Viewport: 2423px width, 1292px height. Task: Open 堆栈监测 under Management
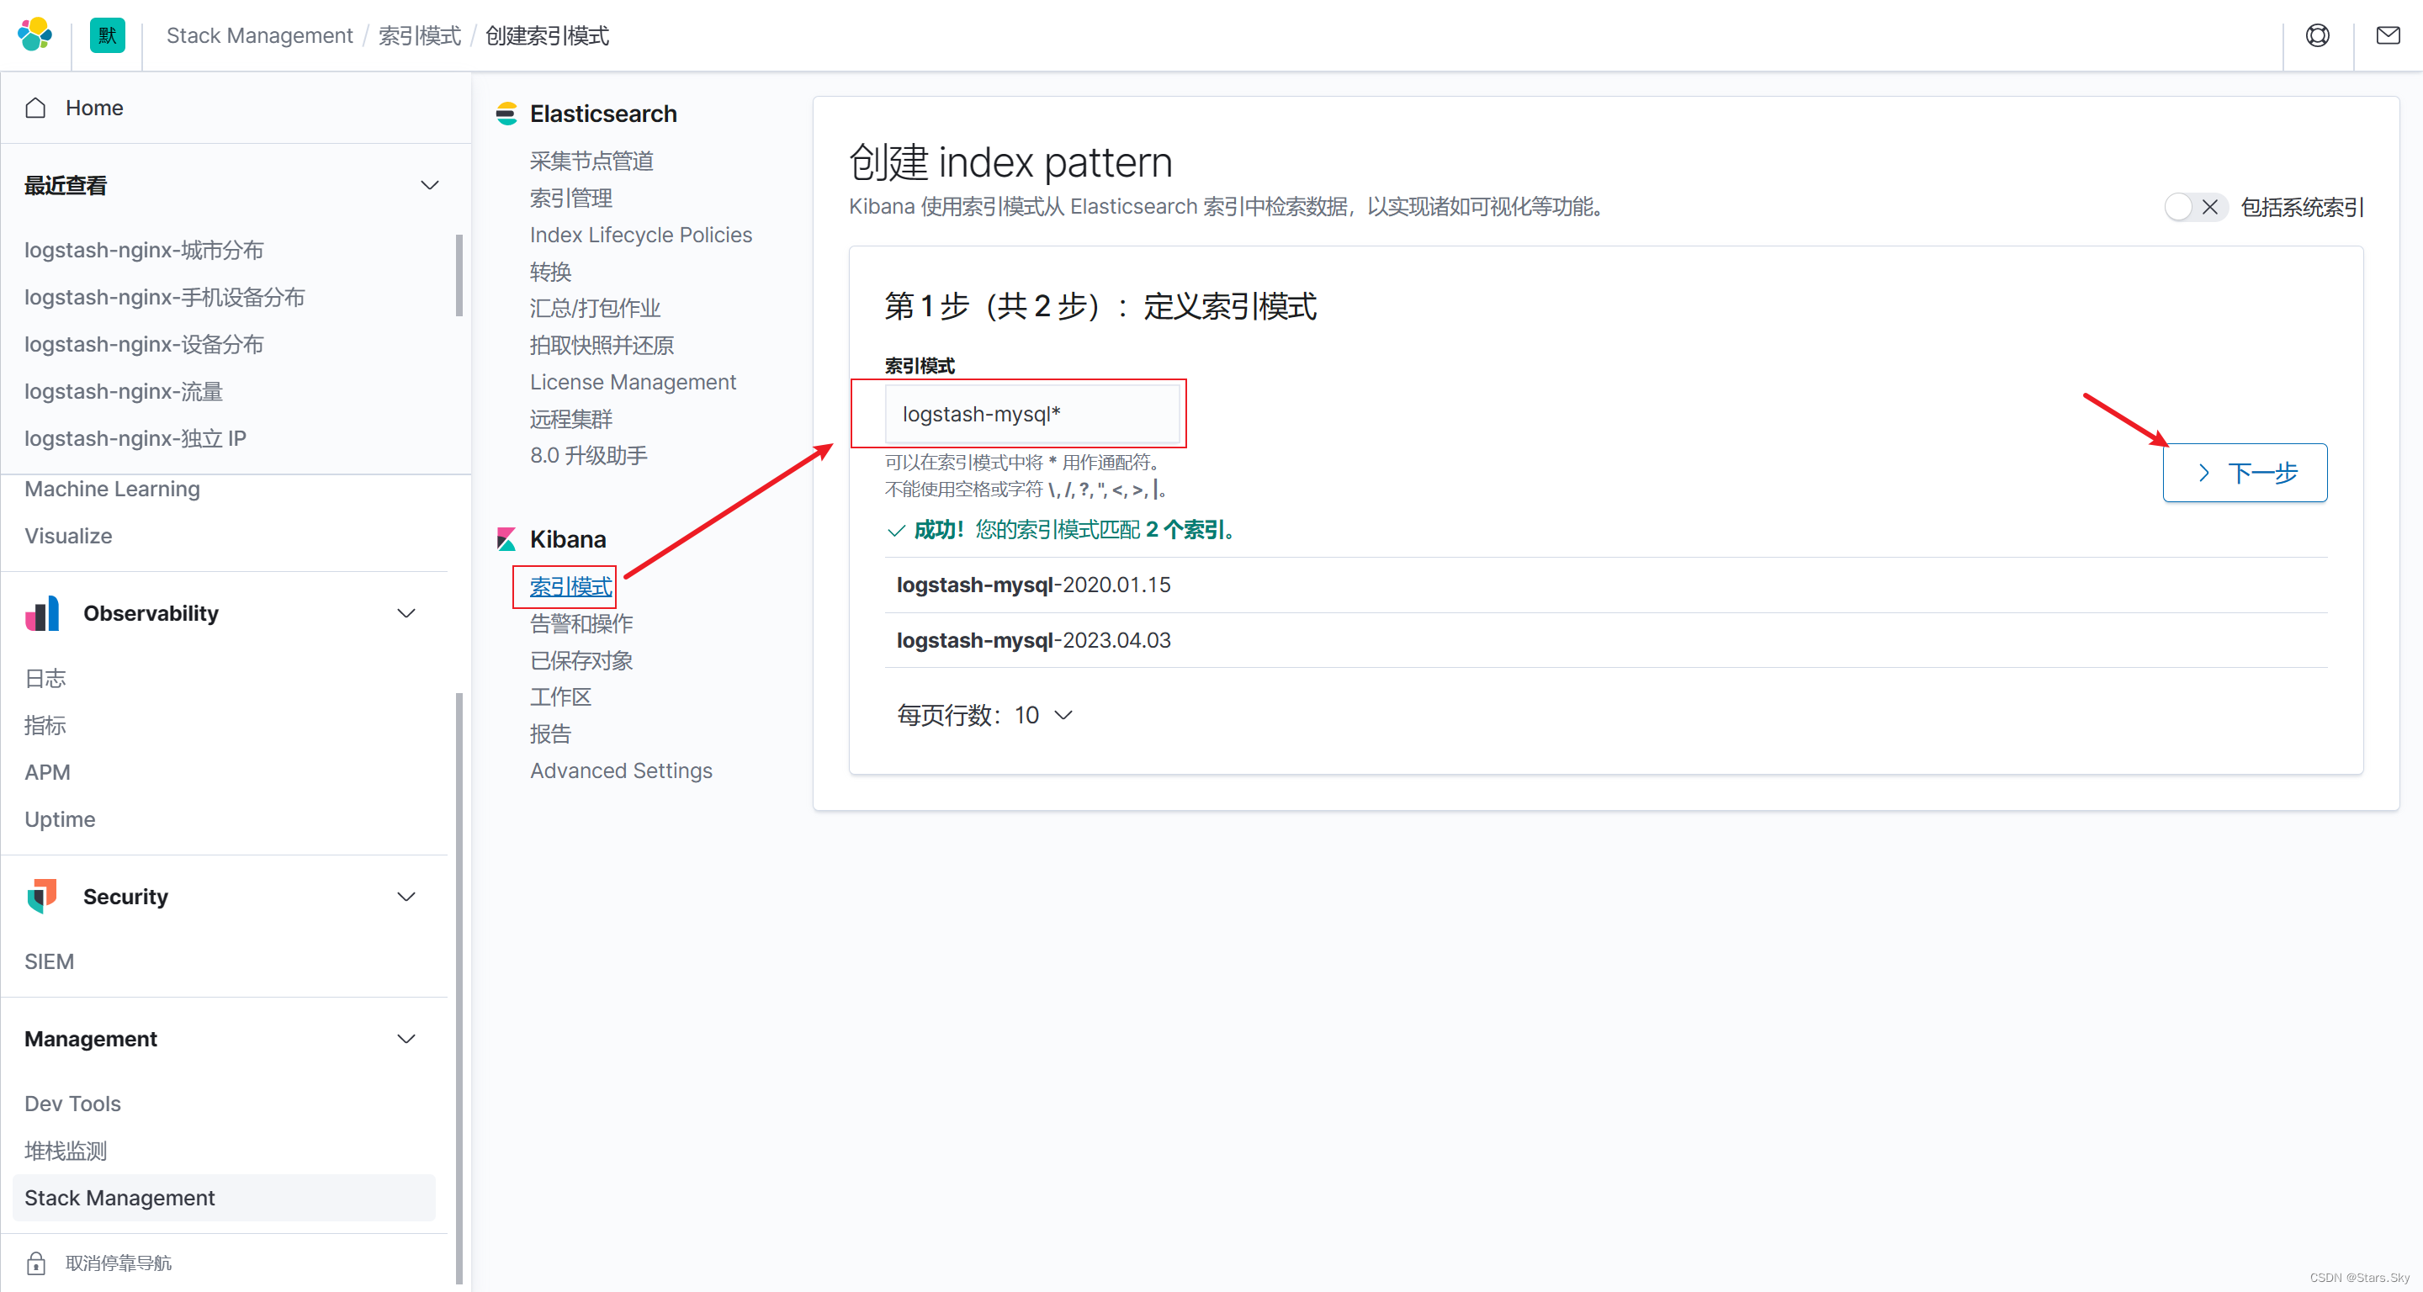click(66, 1151)
